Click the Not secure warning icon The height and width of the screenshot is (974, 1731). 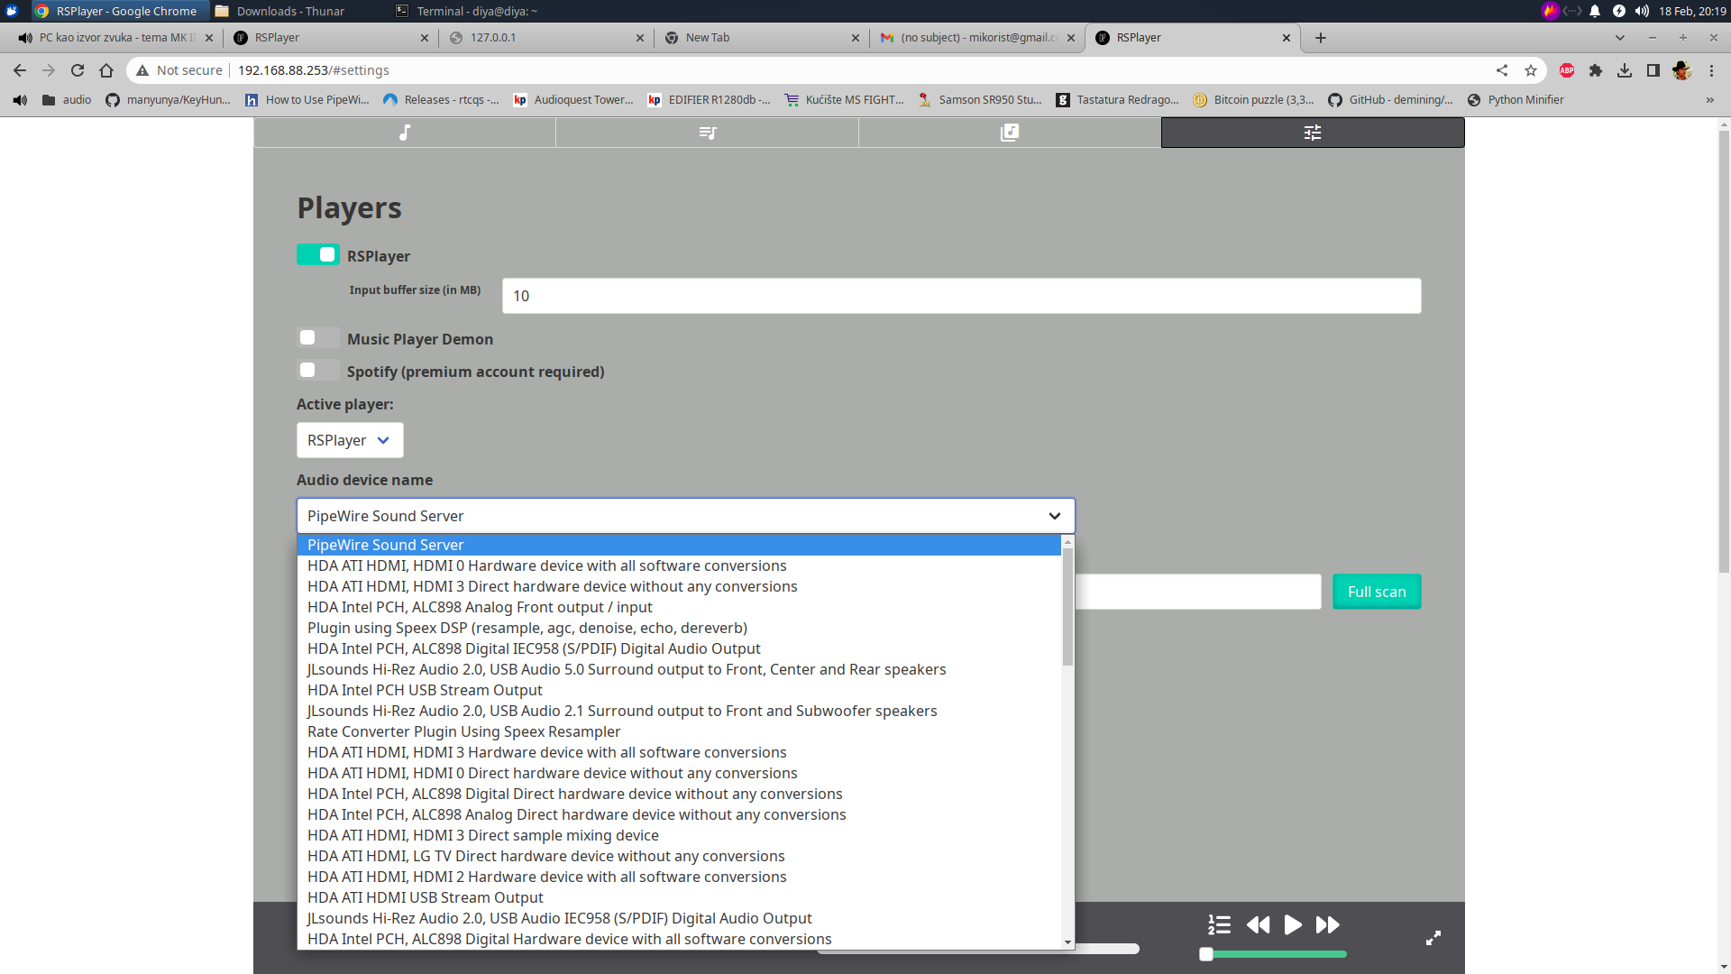(142, 70)
